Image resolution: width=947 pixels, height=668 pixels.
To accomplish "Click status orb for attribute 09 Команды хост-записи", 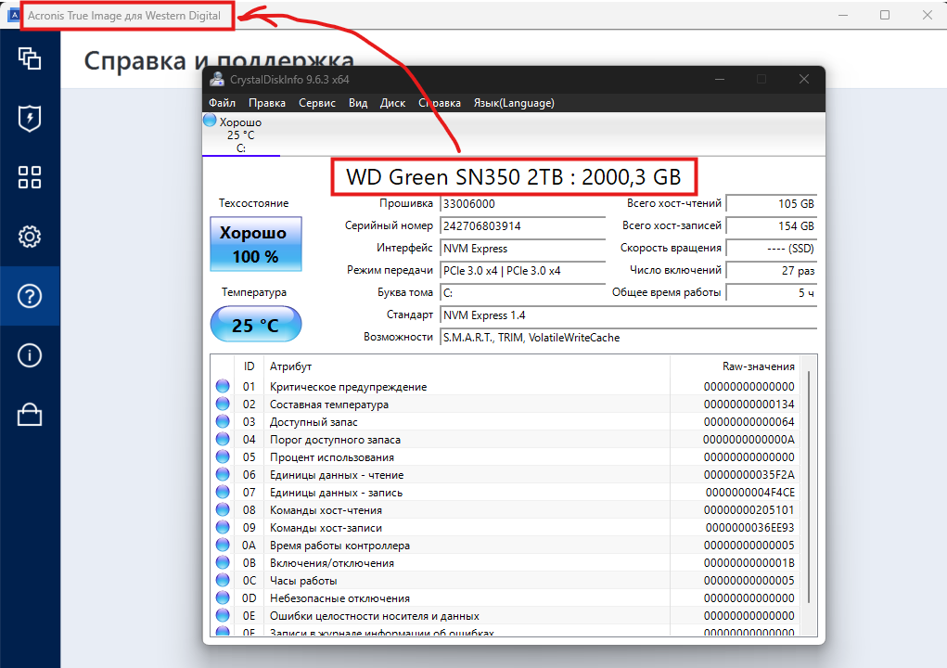I will tap(223, 527).
